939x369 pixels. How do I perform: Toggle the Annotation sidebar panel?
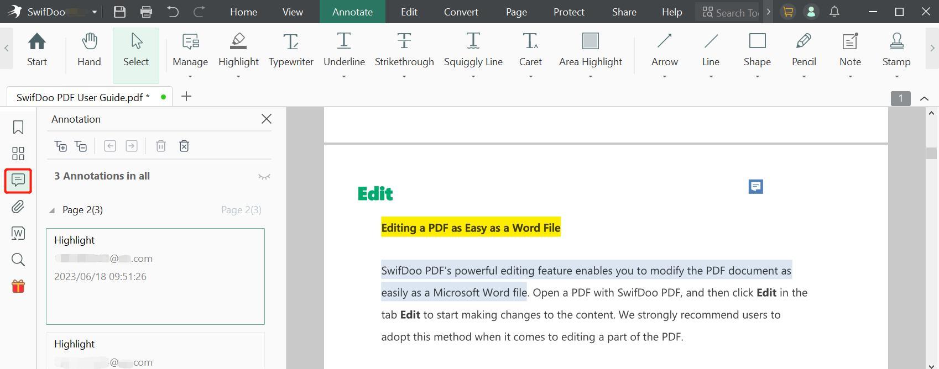pos(18,181)
